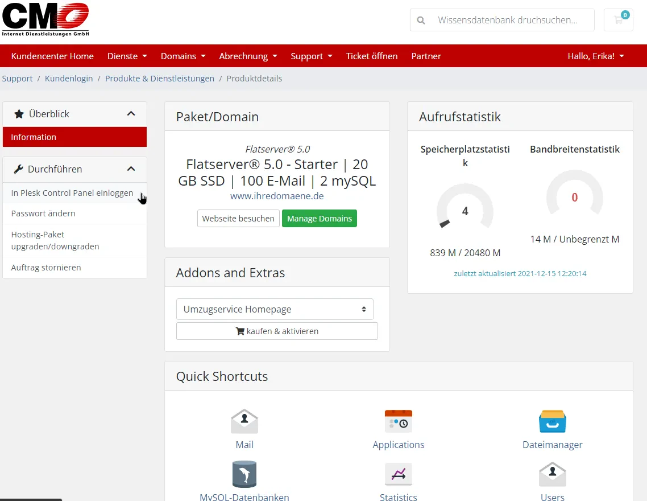
Task: Open the Partner menu item
Action: [426, 56]
